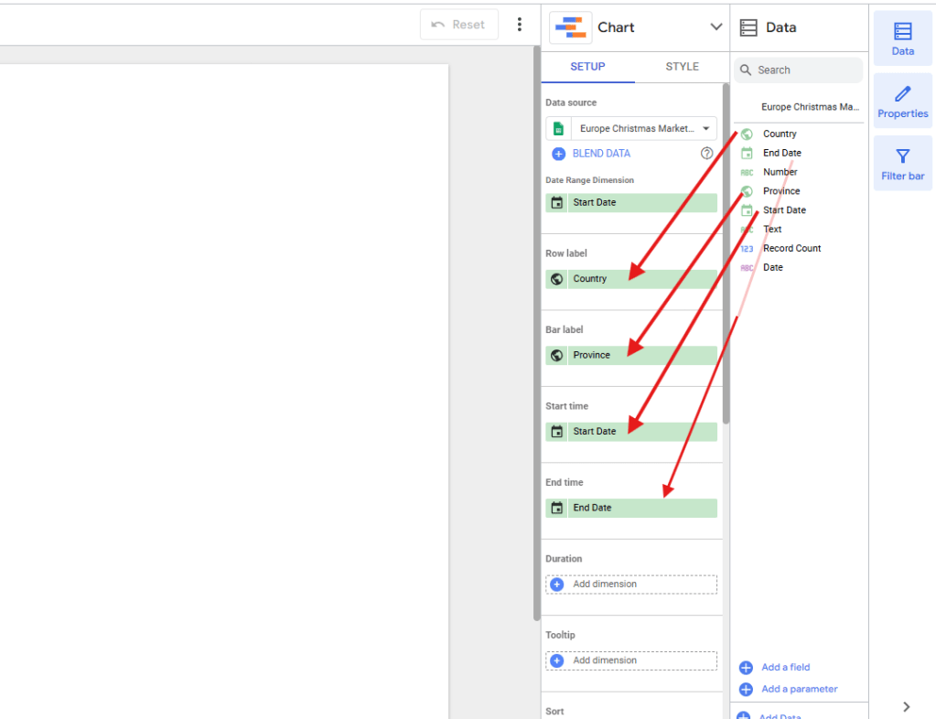Click the Search fields input box
The image size is (936, 719).
pos(805,70)
